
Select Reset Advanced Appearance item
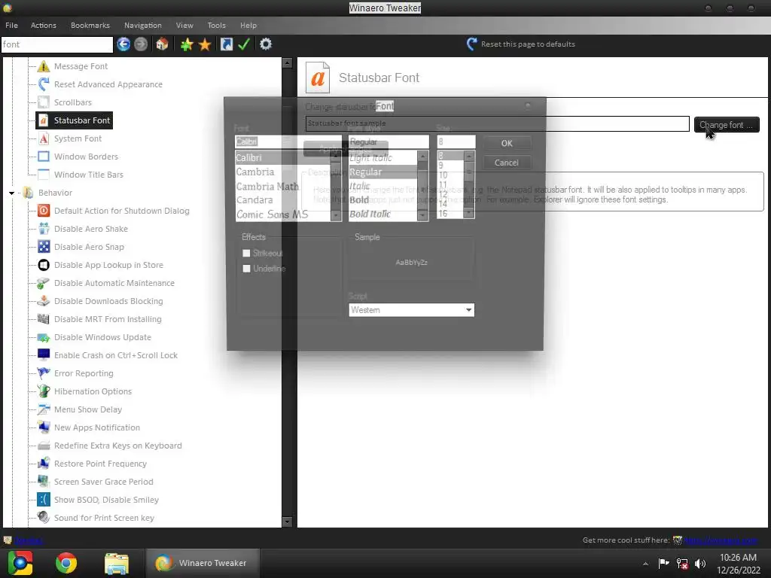(108, 84)
